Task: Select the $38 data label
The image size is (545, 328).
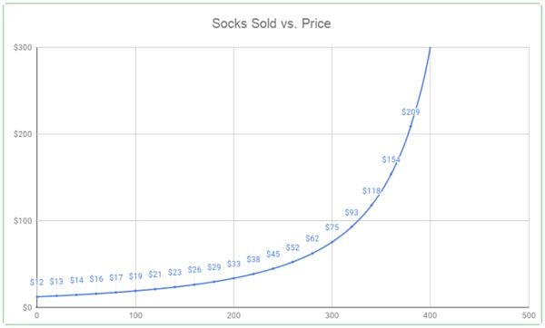Action: (x=253, y=259)
